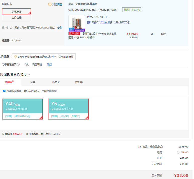This screenshot has height=179, width=194.
Task: Click the shipping fee info icon
Action: click(x=178, y=152)
